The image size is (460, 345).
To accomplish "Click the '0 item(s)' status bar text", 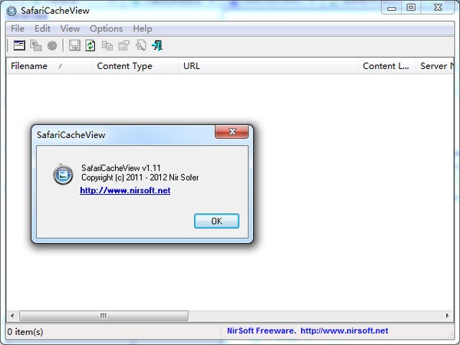I will 25,332.
